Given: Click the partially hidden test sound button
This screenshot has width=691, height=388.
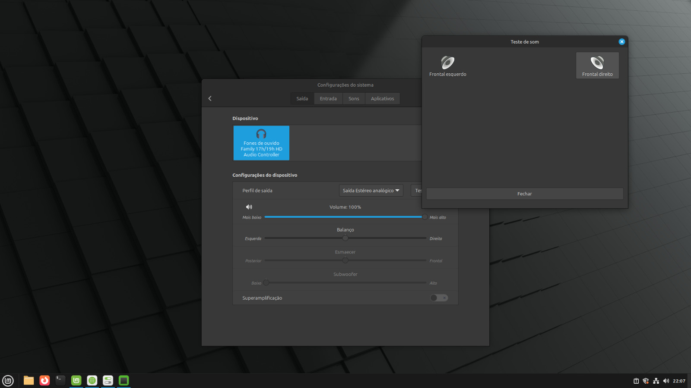Looking at the screenshot, I should tap(416, 191).
